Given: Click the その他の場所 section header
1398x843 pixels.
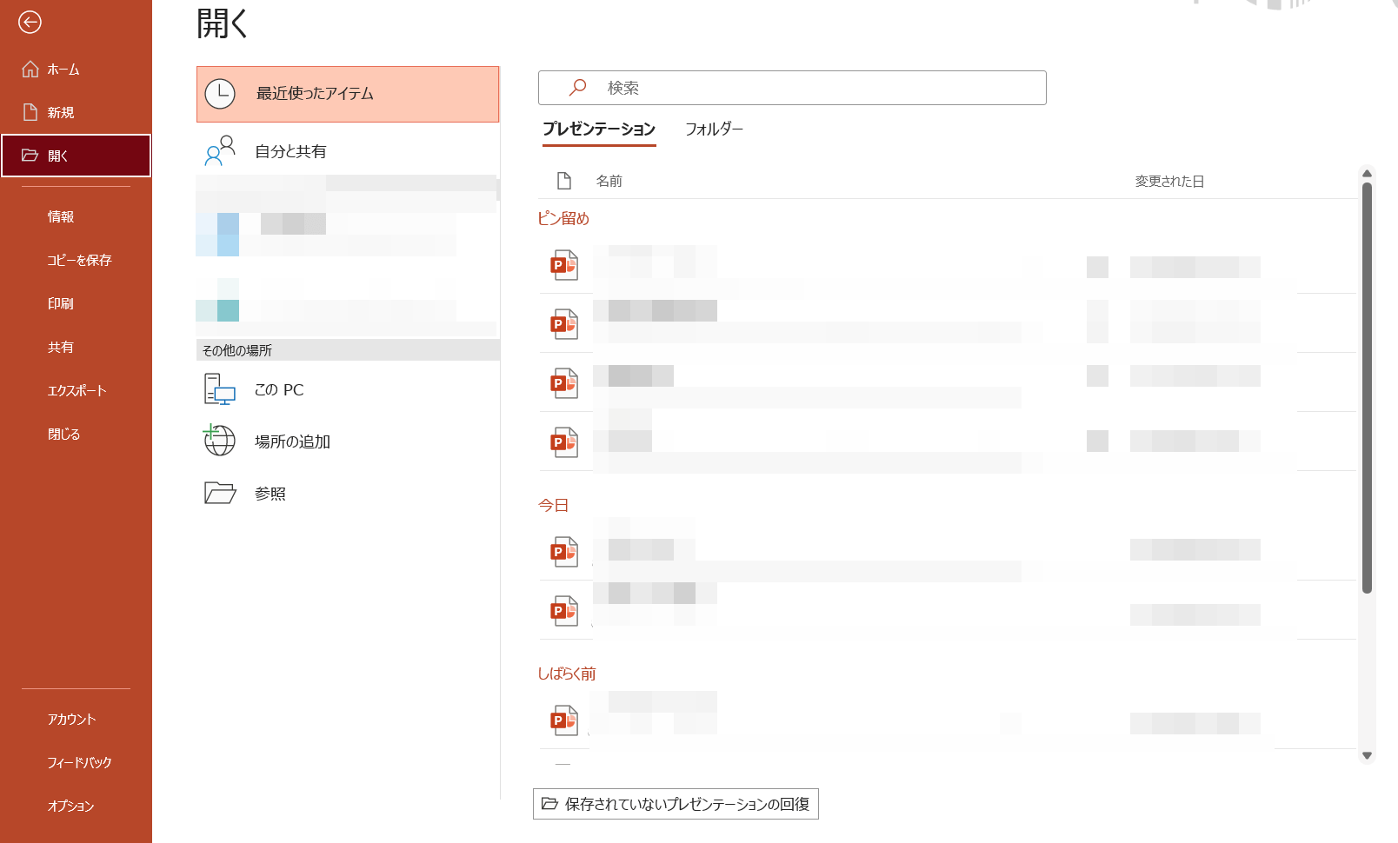Looking at the screenshot, I should click(x=348, y=350).
